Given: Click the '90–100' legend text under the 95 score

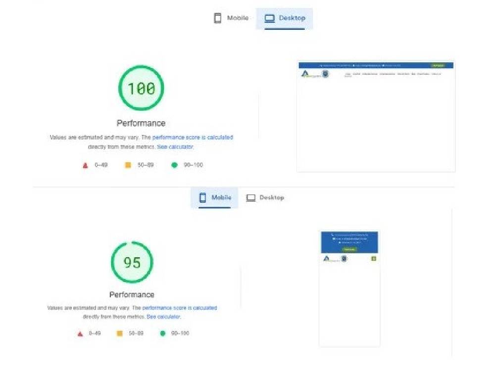Looking at the screenshot, I should point(180,333).
